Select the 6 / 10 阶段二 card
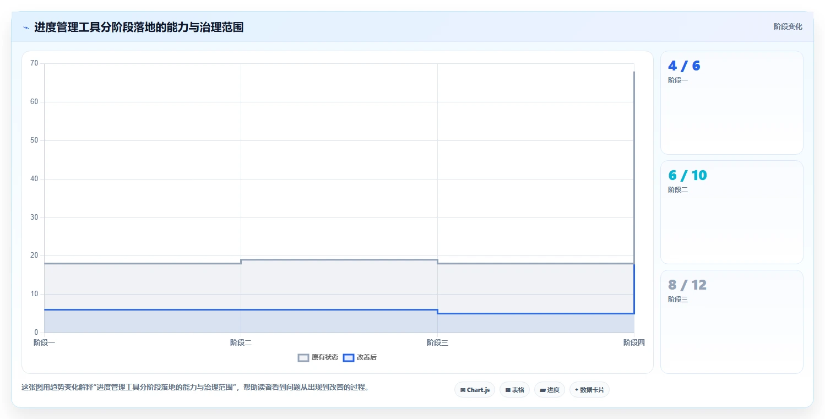Image resolution: width=825 pixels, height=419 pixels. [x=731, y=212]
